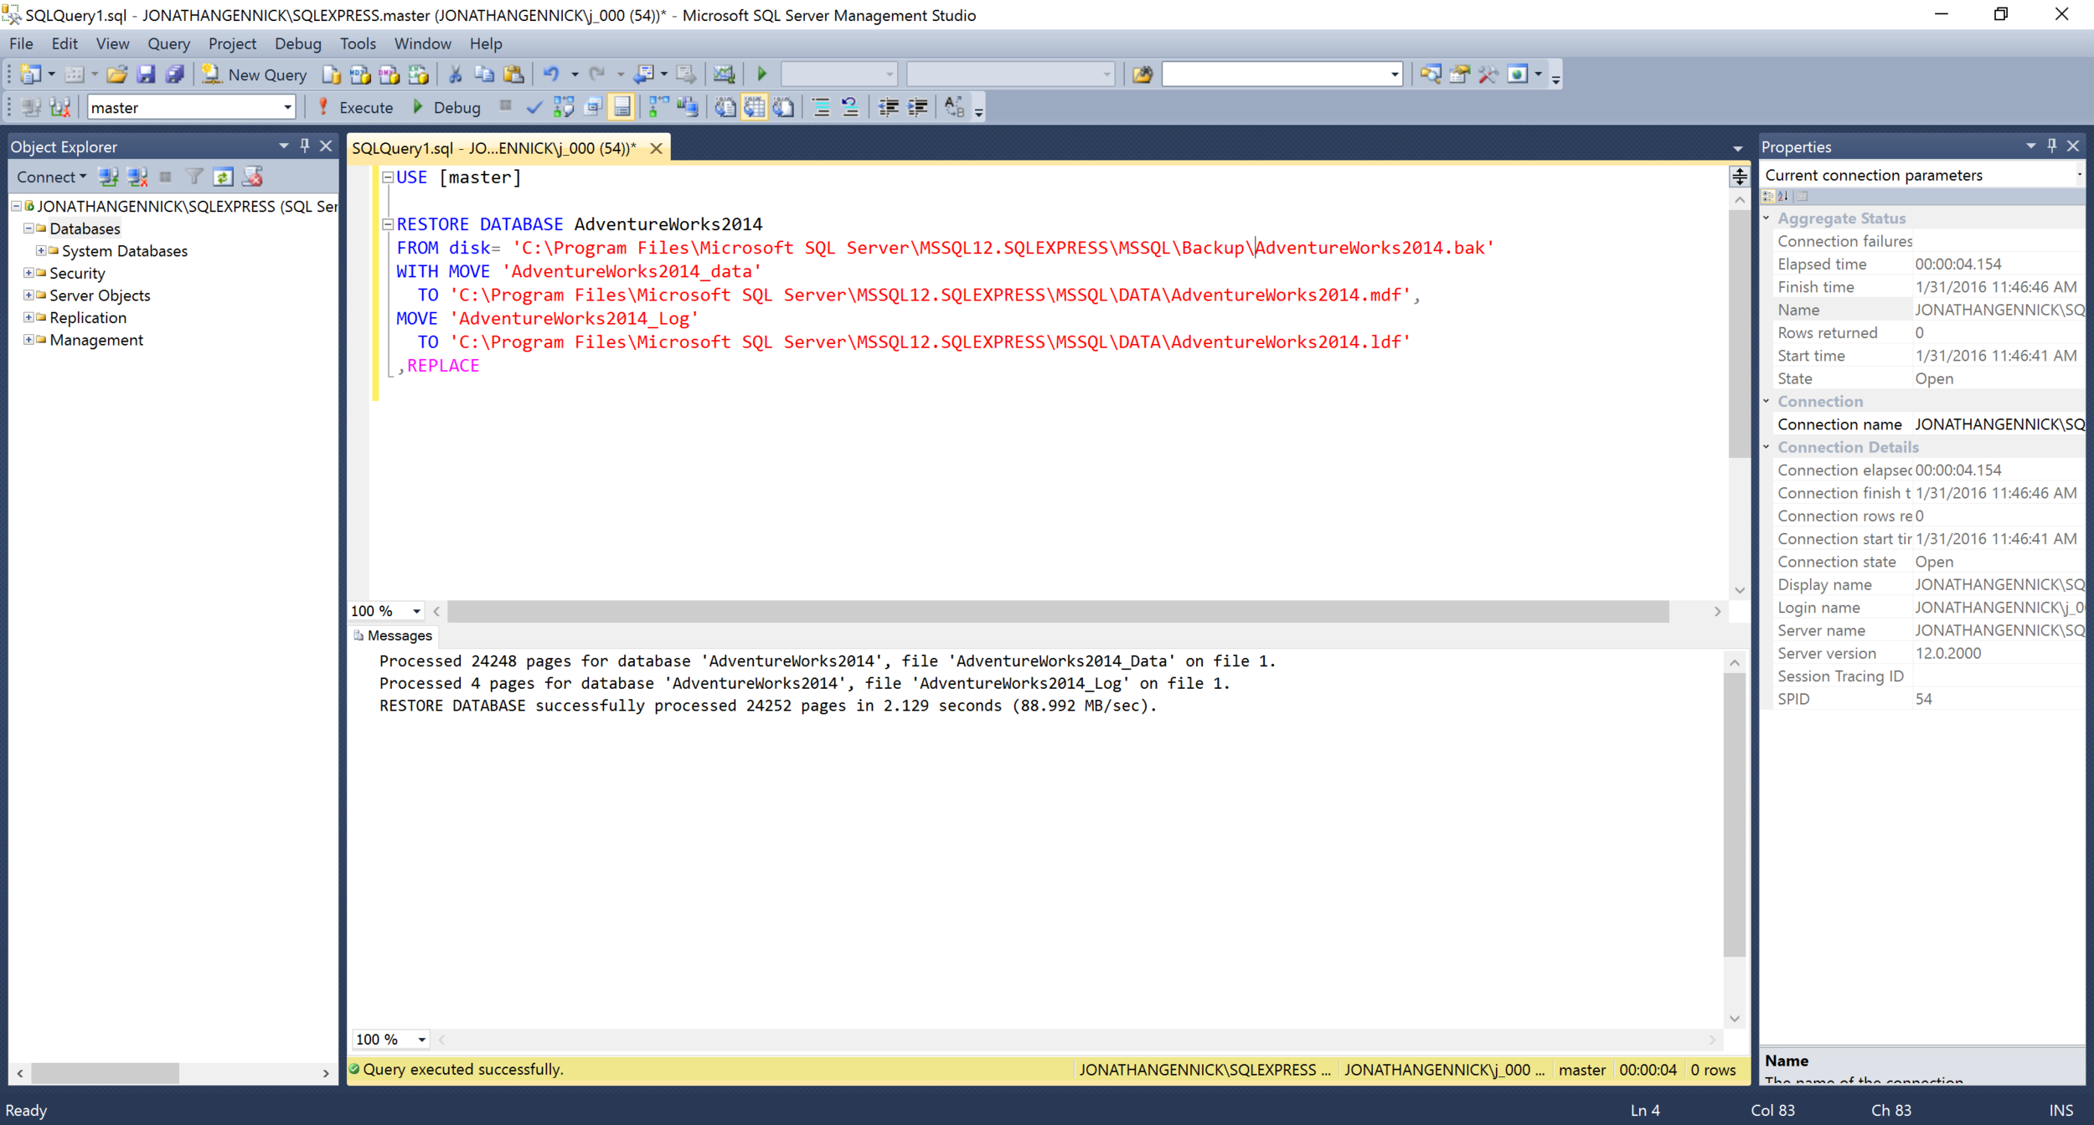Viewport: 2094px width, 1125px height.
Task: Open the Window menu
Action: coord(422,44)
